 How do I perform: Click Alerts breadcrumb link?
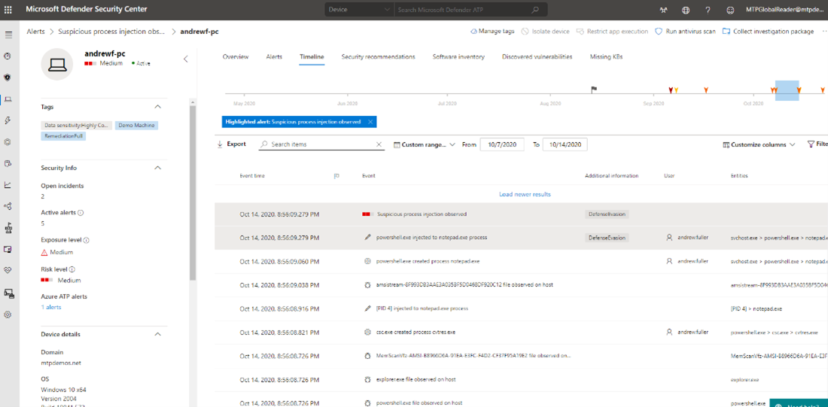tap(36, 31)
